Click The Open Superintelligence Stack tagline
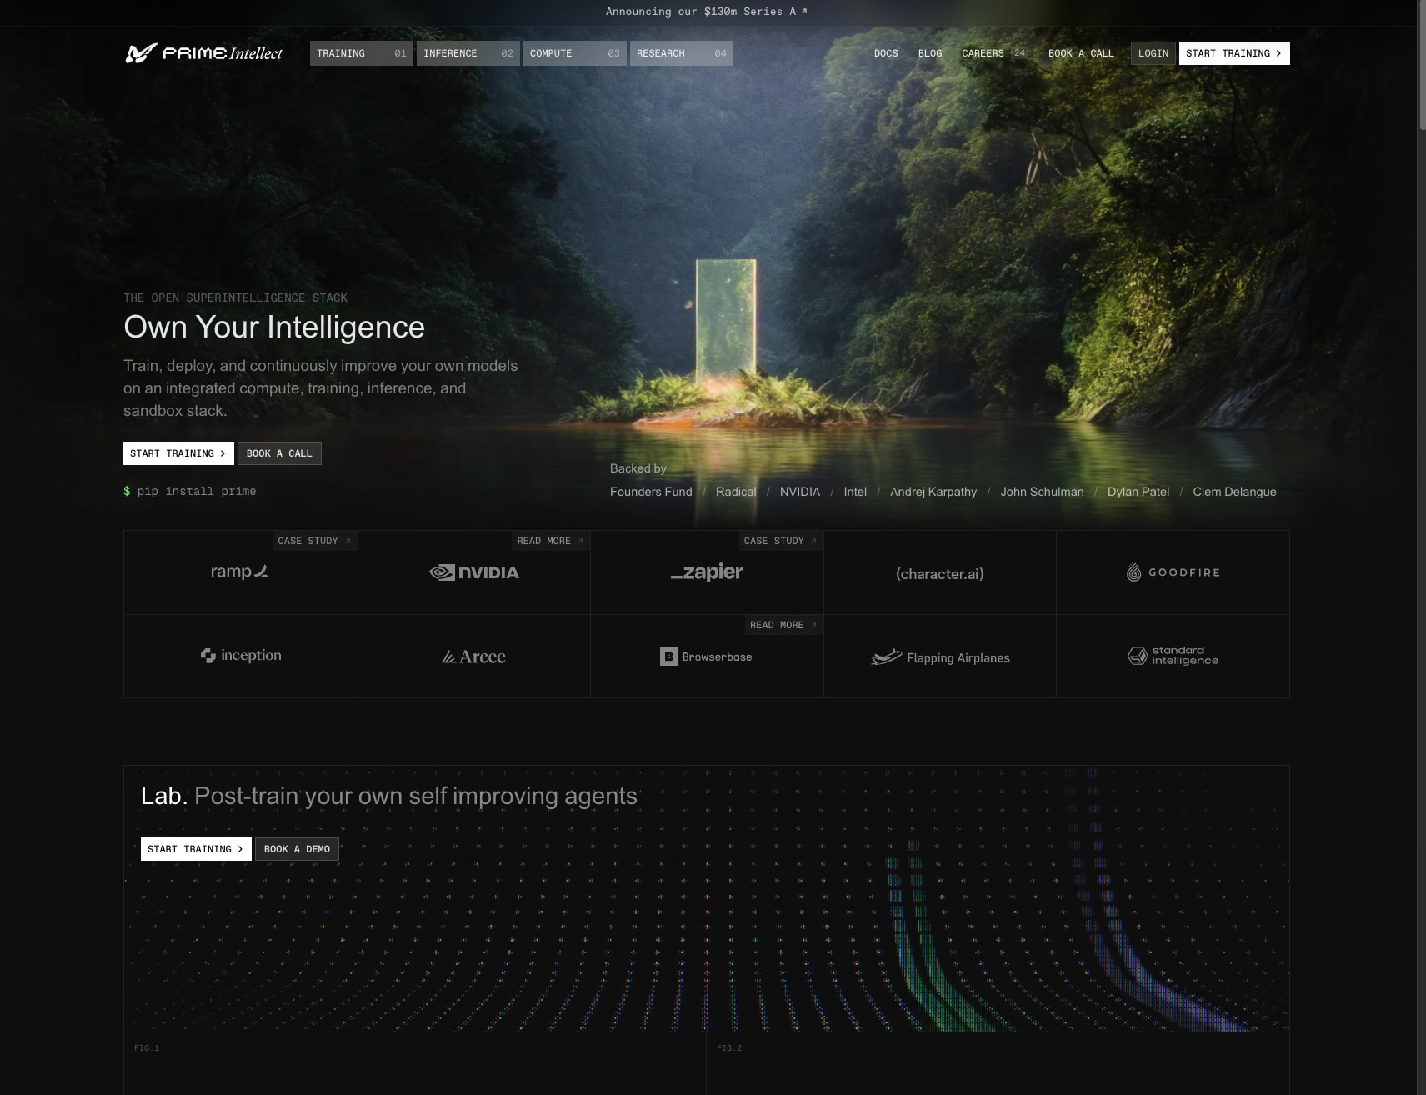The width and height of the screenshot is (1426, 1095). (x=235, y=297)
